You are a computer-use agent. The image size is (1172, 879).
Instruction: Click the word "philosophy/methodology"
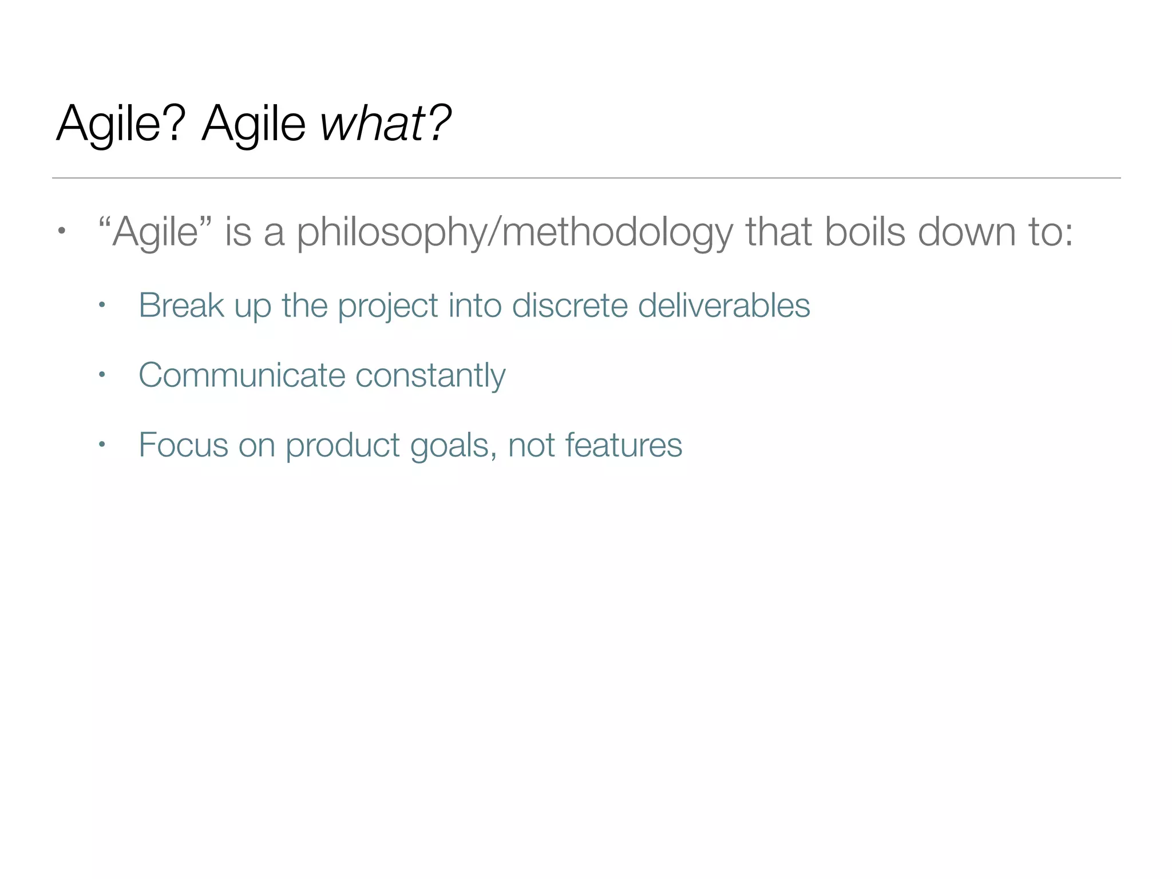(x=514, y=232)
